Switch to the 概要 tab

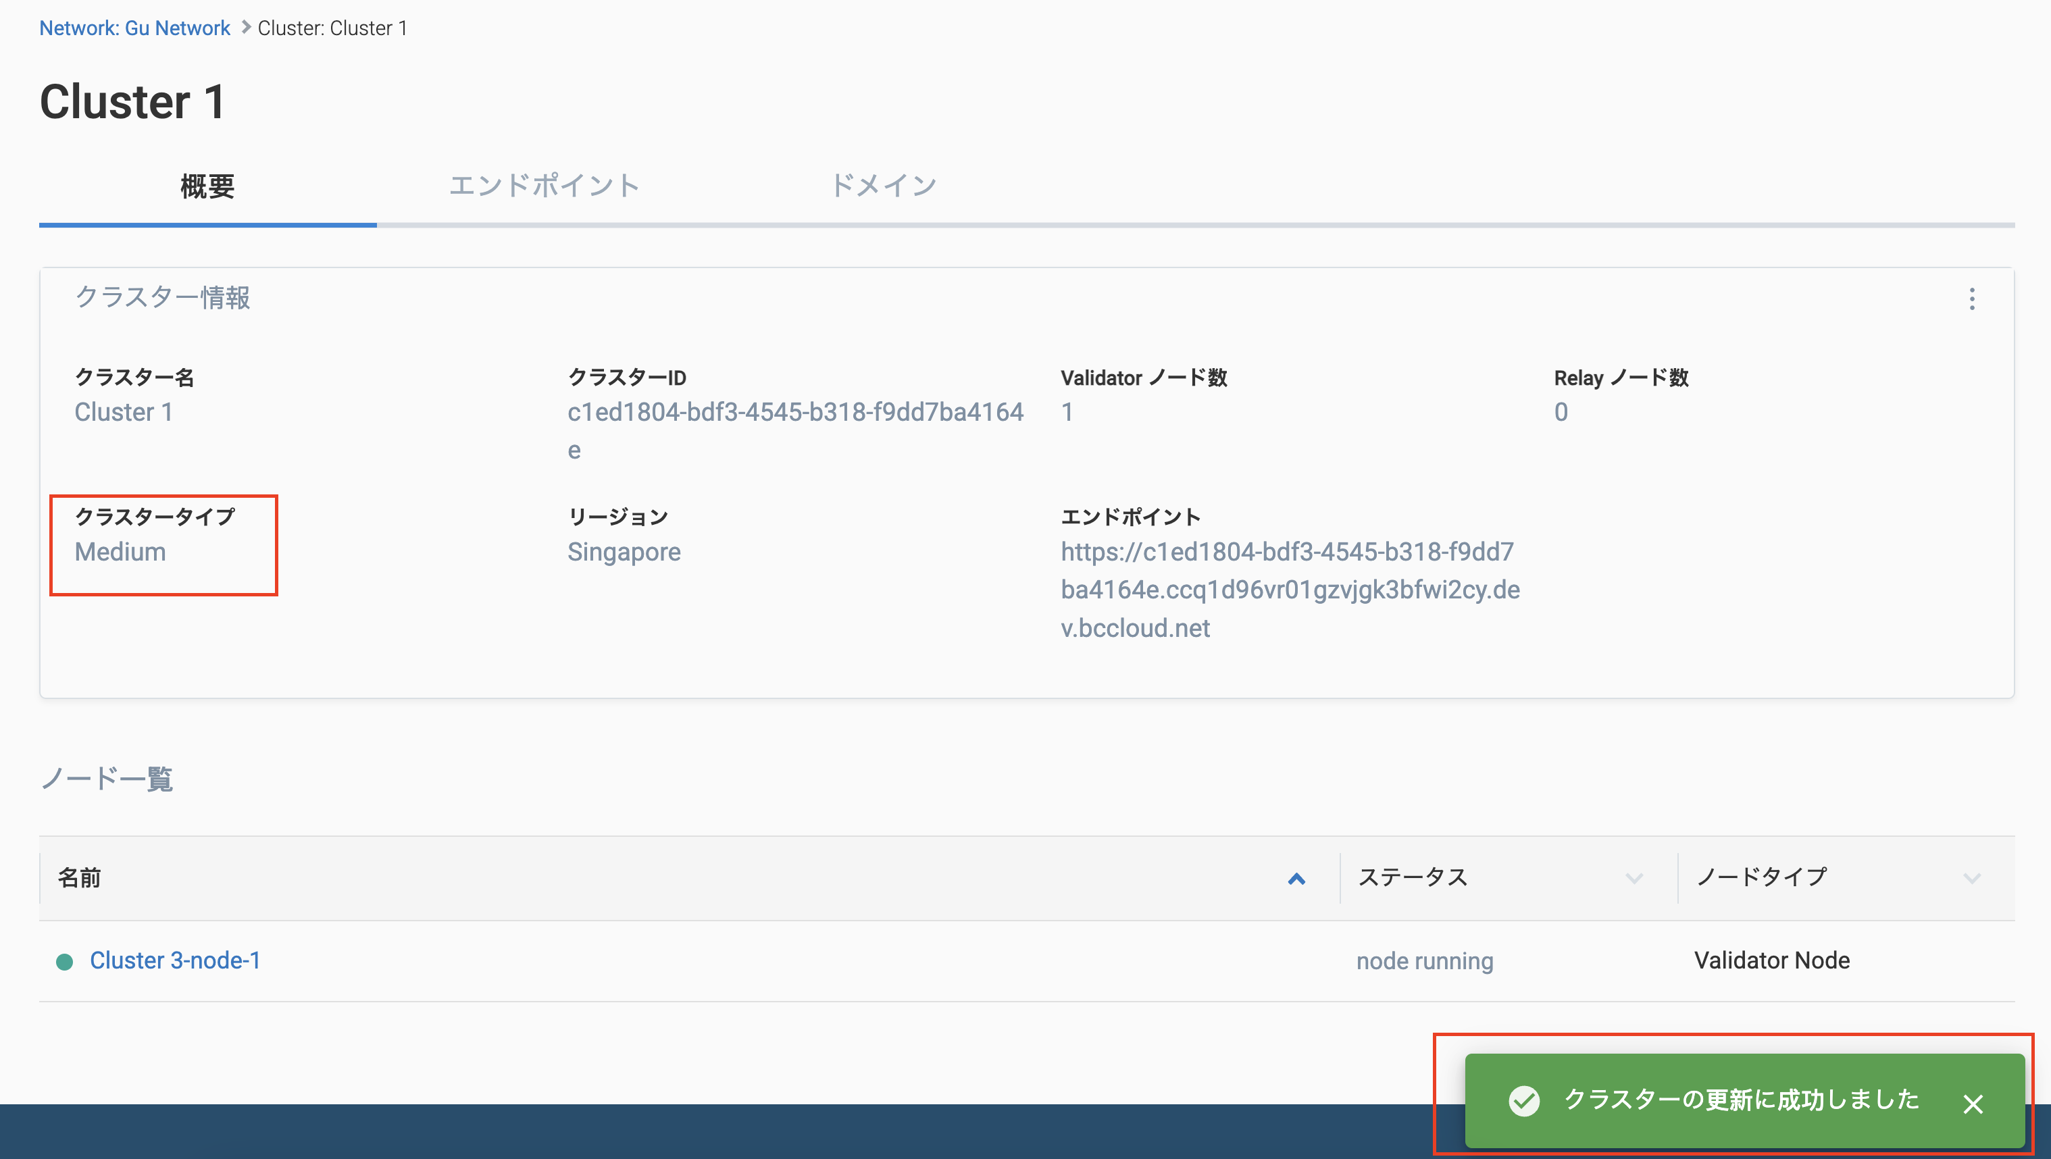[x=208, y=186]
